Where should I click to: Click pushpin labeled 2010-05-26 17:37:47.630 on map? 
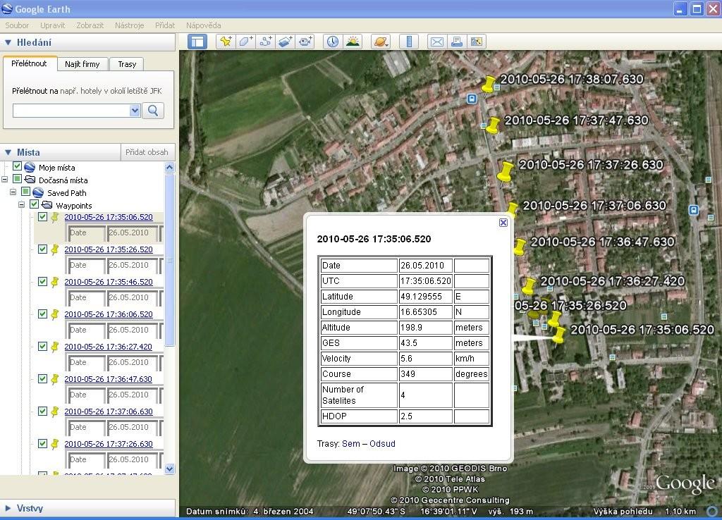[492, 125]
